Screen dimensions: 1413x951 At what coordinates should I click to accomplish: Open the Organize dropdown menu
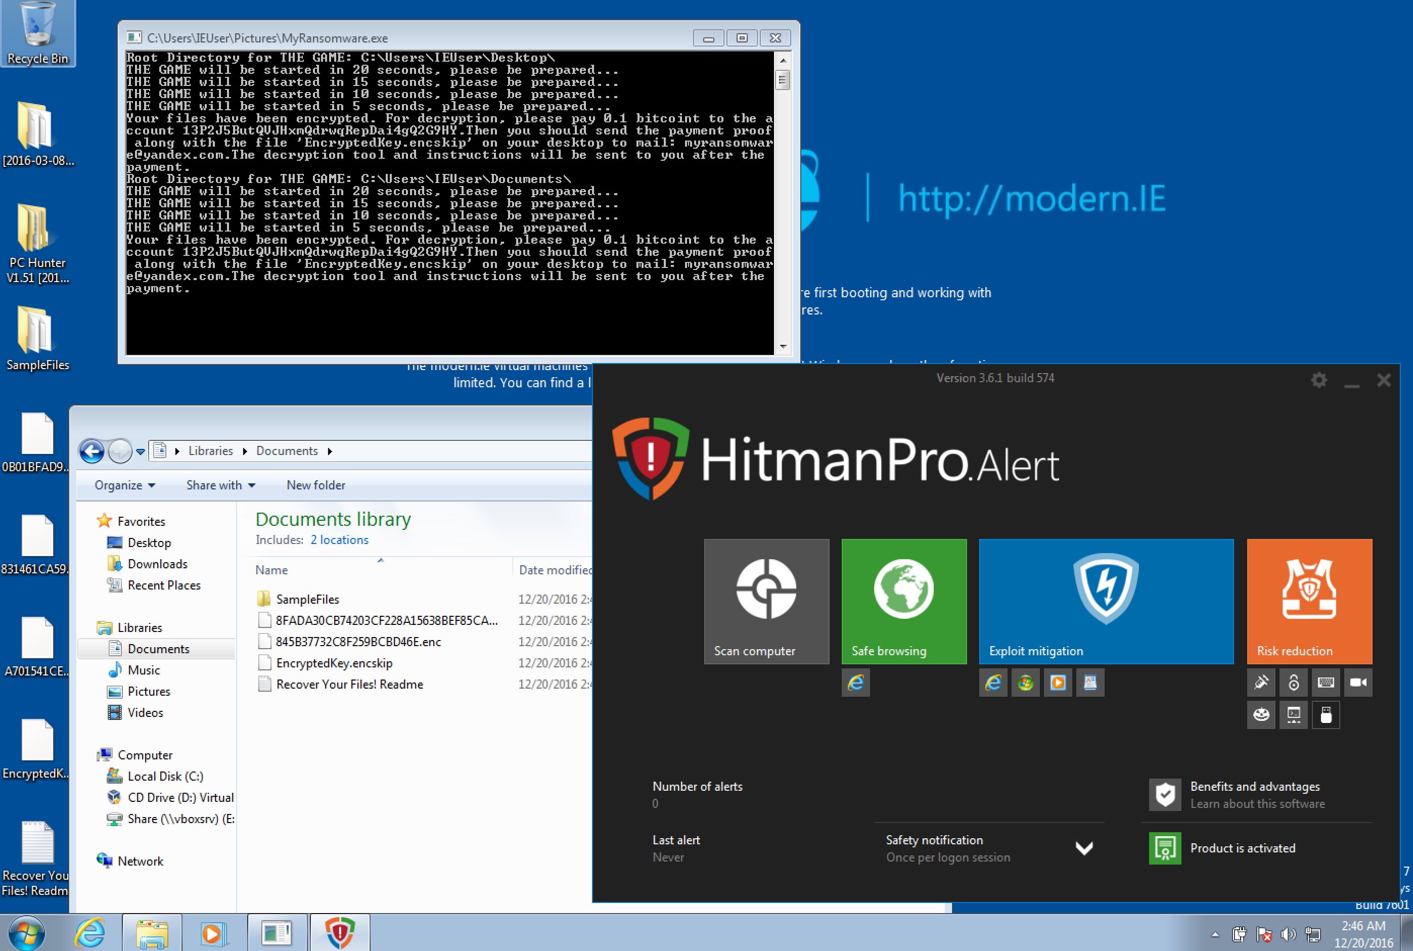(125, 485)
